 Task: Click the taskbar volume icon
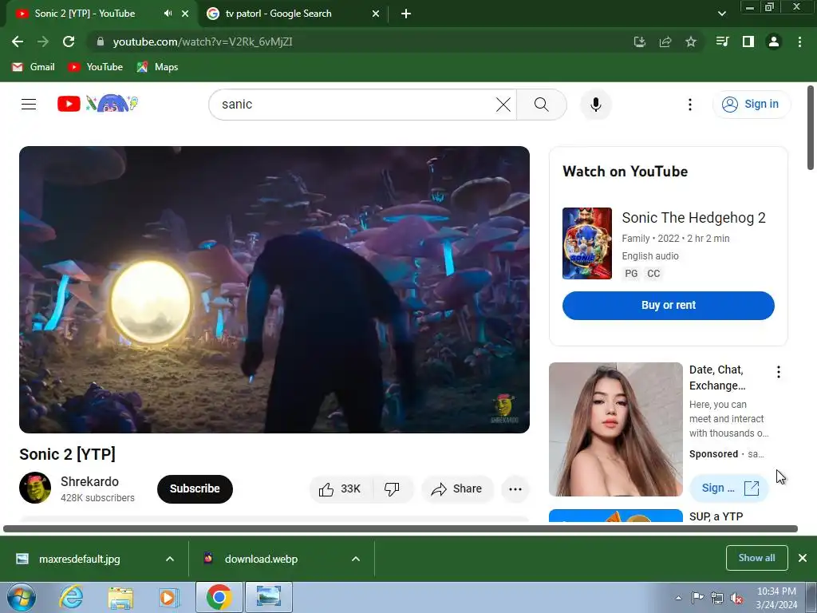736,598
